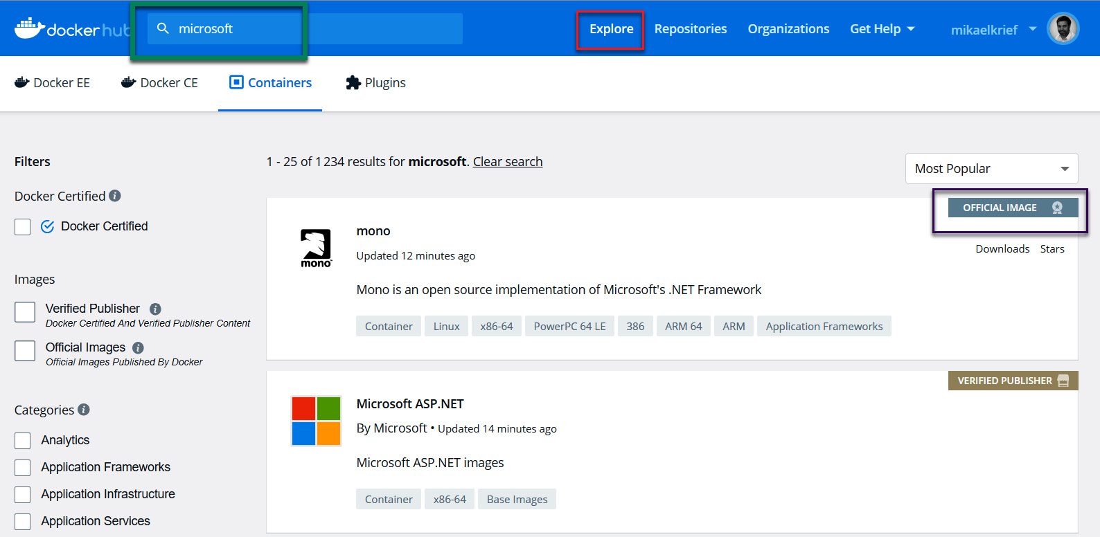Click the Container tag under Microsoft ASP.NET
The image size is (1100, 537).
[389, 500]
